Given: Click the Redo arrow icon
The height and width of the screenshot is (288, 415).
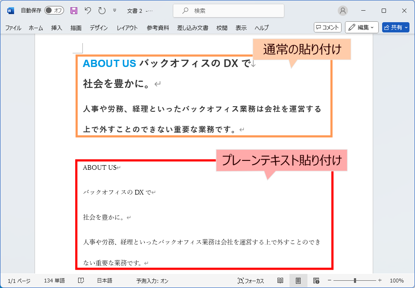Looking at the screenshot, I should (102, 11).
